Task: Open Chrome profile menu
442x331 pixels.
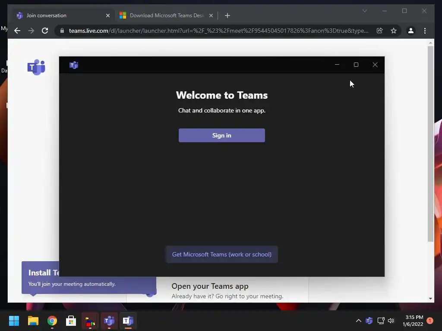Action: coord(411,31)
